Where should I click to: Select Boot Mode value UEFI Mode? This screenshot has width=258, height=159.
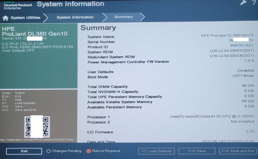(x=243, y=76)
